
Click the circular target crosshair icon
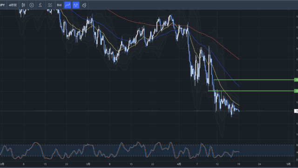pyautogui.click(x=32, y=5)
